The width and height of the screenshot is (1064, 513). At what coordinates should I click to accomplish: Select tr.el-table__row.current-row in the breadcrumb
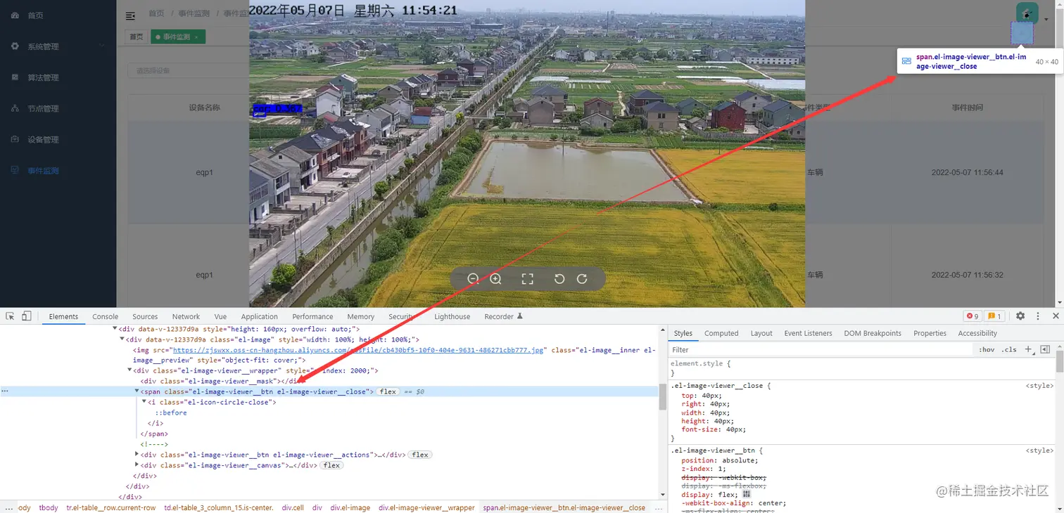pyautogui.click(x=111, y=507)
